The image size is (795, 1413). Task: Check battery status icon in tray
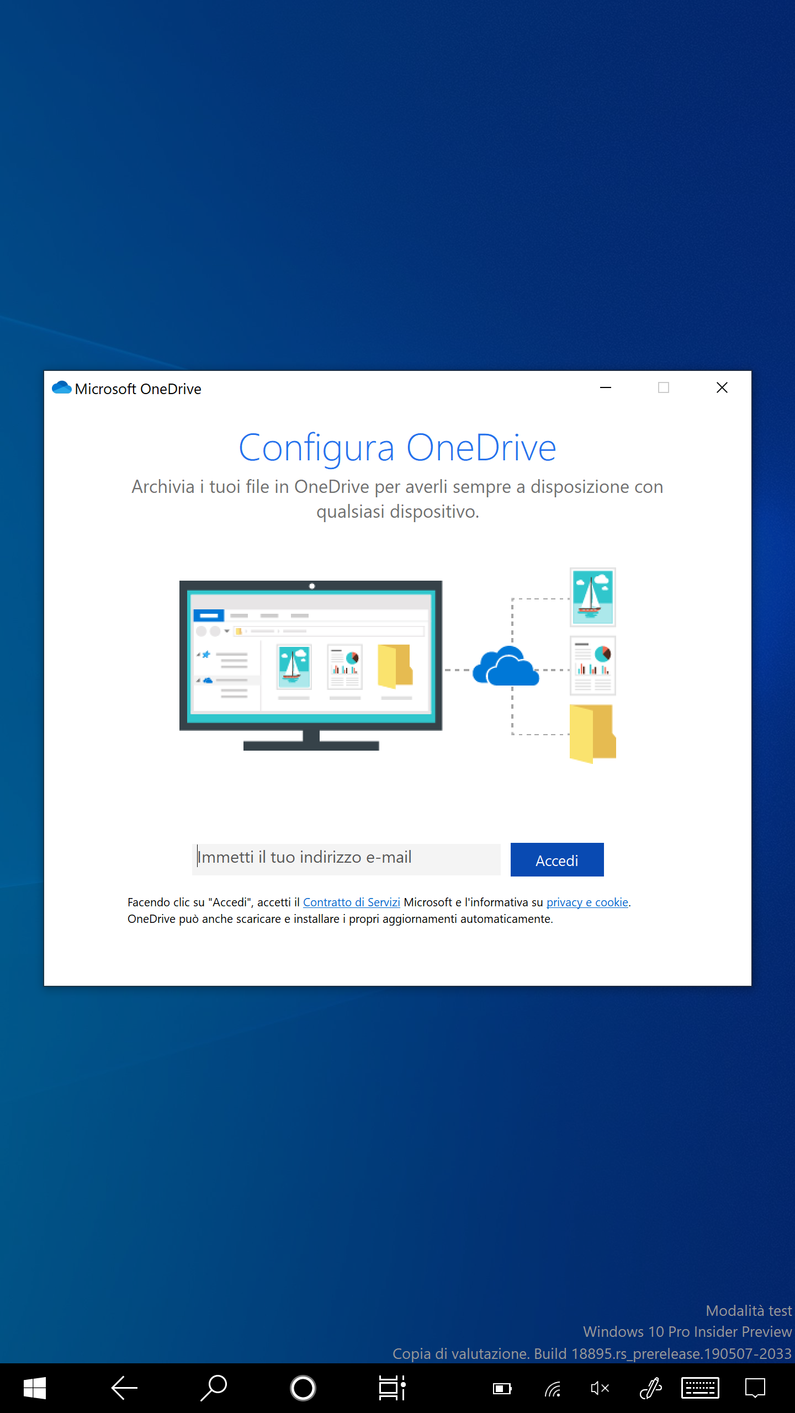coord(502,1388)
